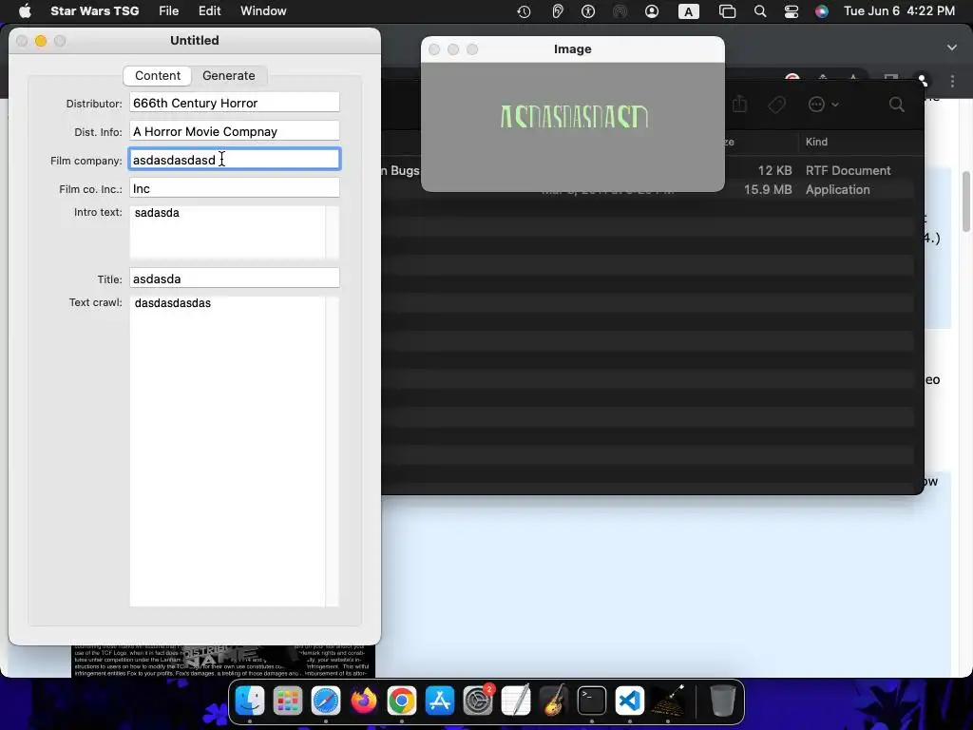Open the Trash in the Dock

coord(722,701)
